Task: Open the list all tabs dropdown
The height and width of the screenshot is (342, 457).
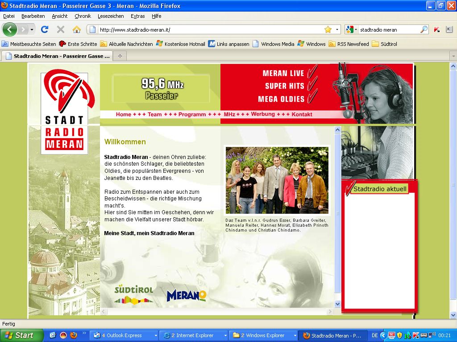Action: tap(453, 56)
